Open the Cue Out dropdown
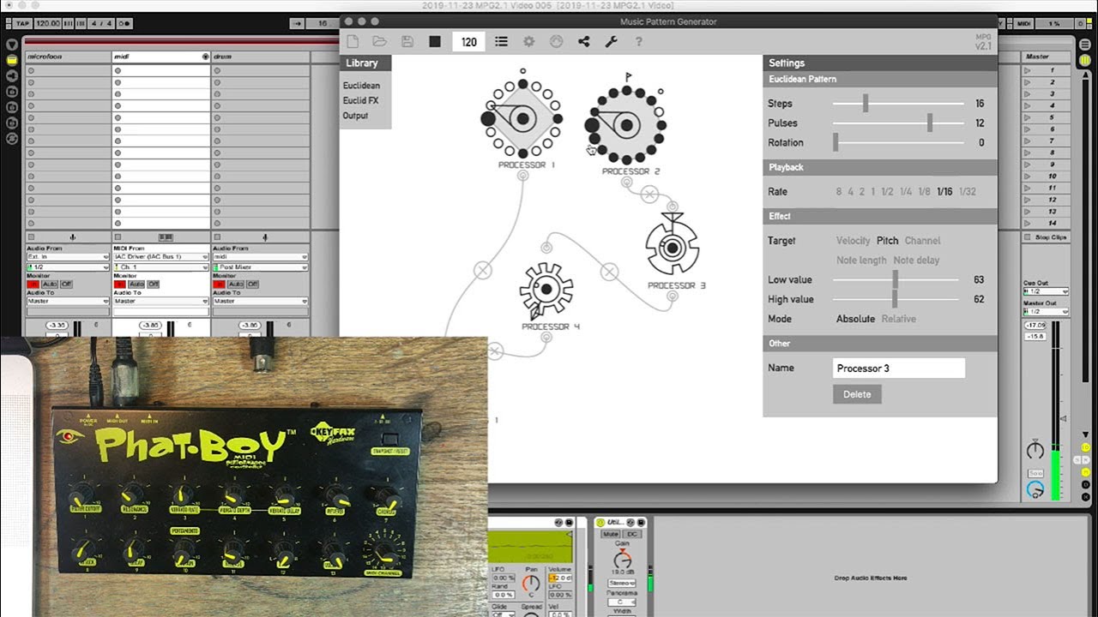1098x617 pixels. coord(1046,291)
